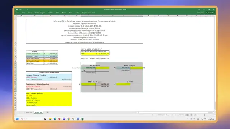Select the INVENTARIO INICIAL label cell
Image resolution: width=230 pixels, height=129 pixels.
(35, 54)
